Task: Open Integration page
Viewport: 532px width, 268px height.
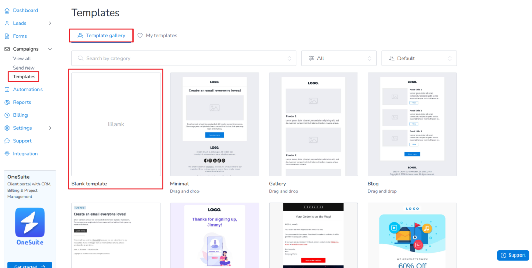Action: (x=25, y=154)
